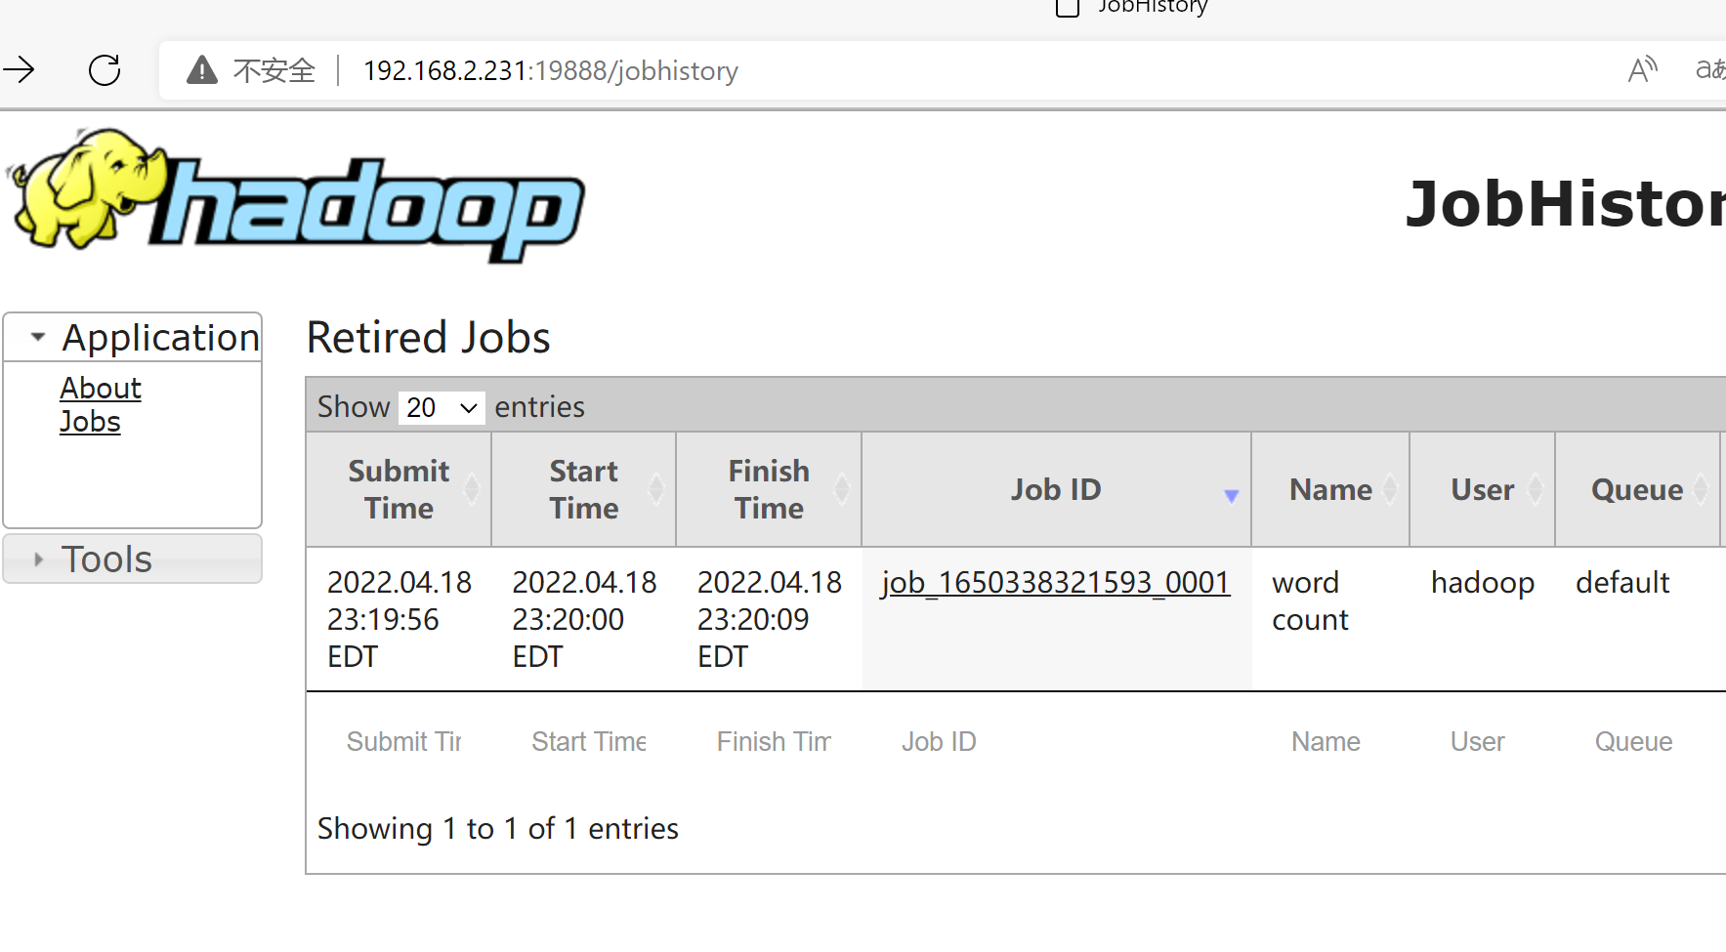Sort by Job ID column arrow
The image size is (1726, 952).
click(x=1231, y=496)
